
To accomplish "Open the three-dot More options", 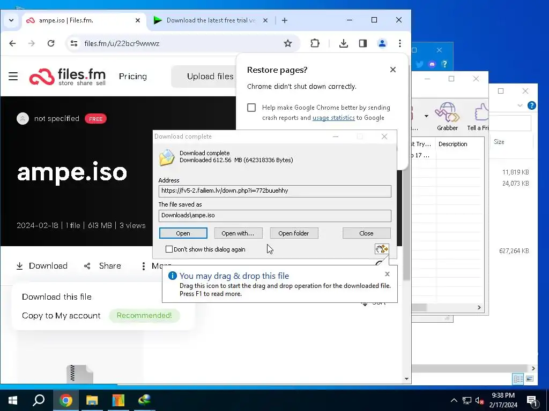I will 144,266.
